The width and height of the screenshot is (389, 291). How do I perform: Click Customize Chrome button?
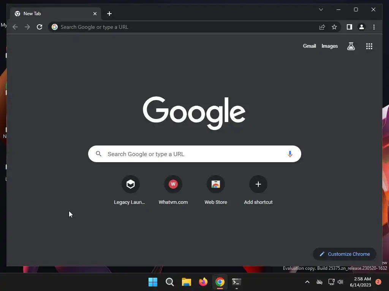[x=345, y=254]
